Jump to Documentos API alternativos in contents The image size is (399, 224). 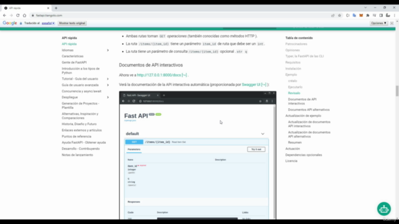pyautogui.click(x=309, y=110)
